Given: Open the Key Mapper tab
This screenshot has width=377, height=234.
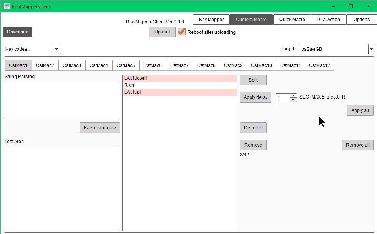Looking at the screenshot, I should point(211,20).
